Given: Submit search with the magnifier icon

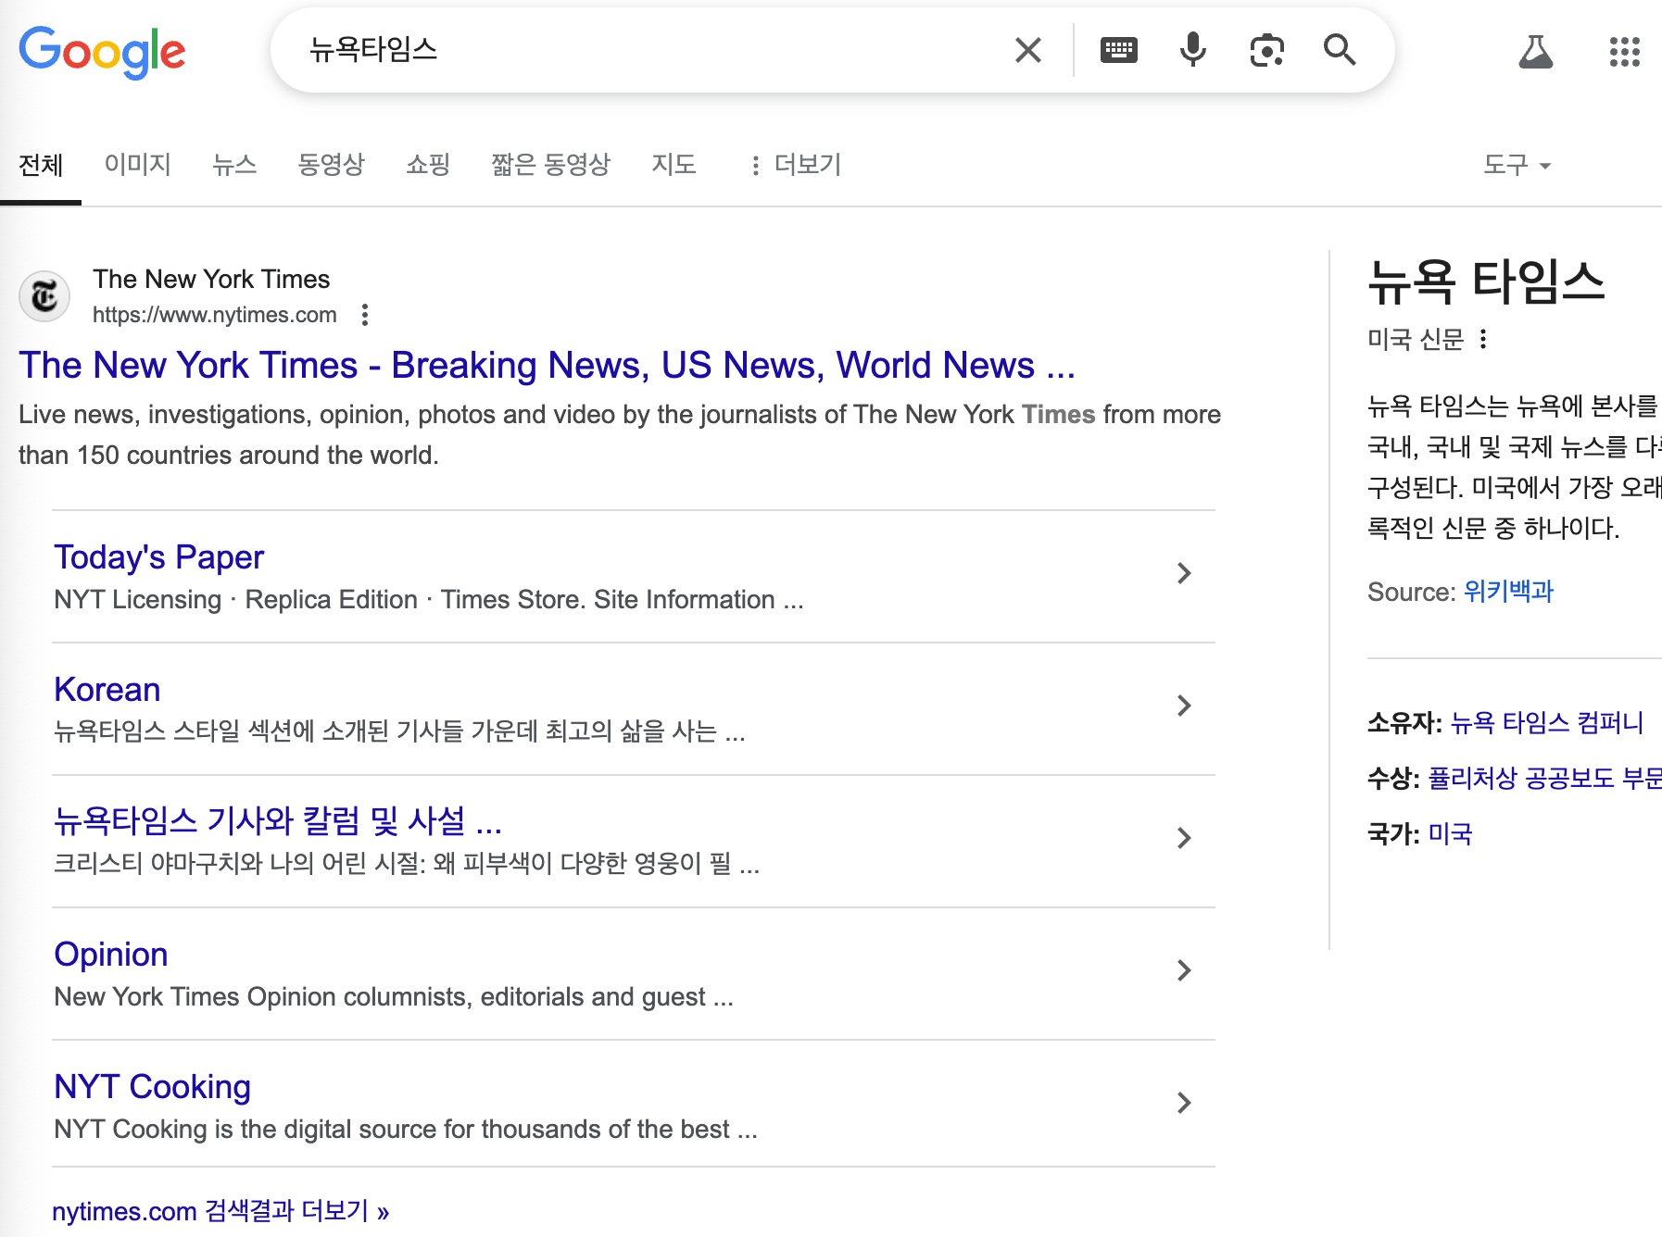Looking at the screenshot, I should pyautogui.click(x=1340, y=50).
